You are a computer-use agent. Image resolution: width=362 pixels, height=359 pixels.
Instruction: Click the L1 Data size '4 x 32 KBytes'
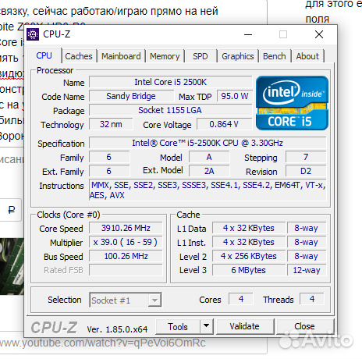(249, 228)
